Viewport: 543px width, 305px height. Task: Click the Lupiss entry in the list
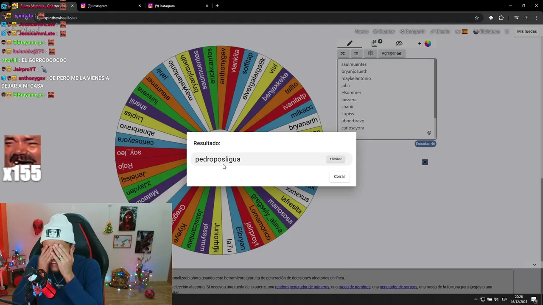click(347, 114)
